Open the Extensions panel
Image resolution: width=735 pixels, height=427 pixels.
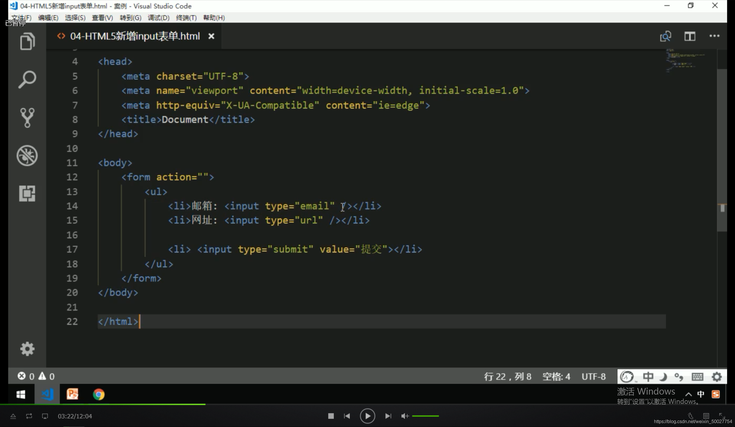click(x=27, y=193)
